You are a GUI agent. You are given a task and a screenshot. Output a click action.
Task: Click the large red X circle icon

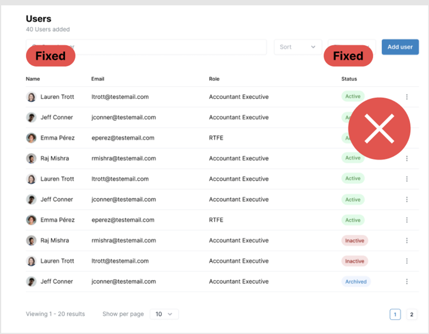point(379,129)
